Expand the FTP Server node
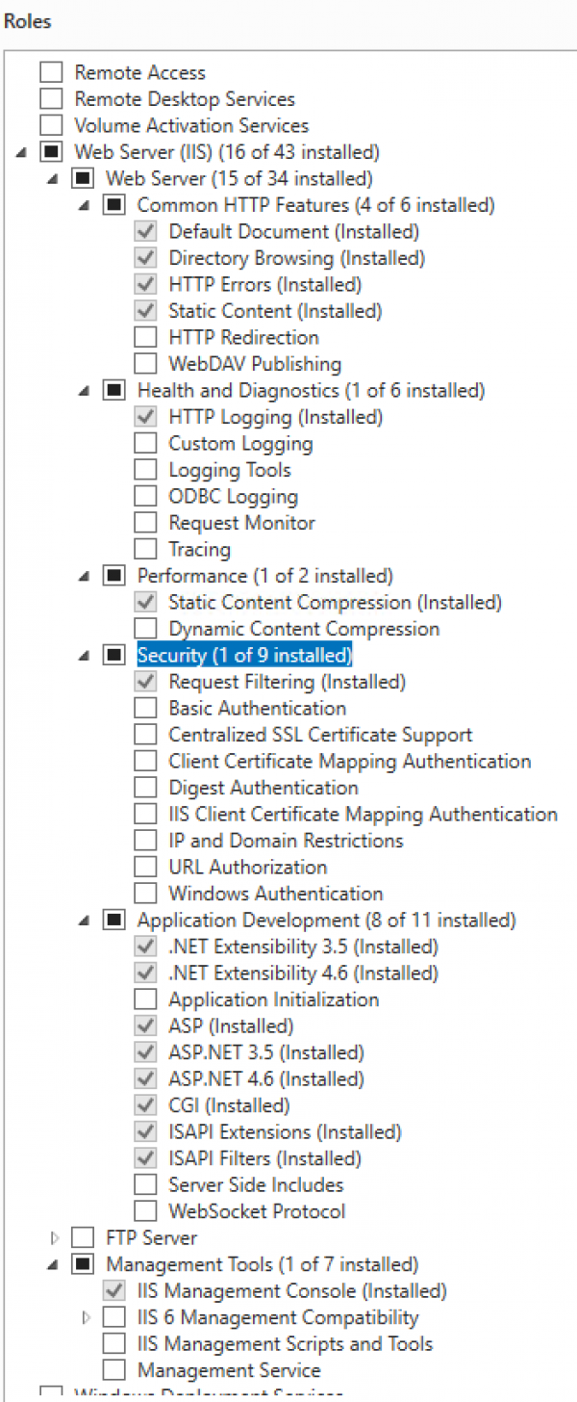The height and width of the screenshot is (1402, 577). point(53,1237)
